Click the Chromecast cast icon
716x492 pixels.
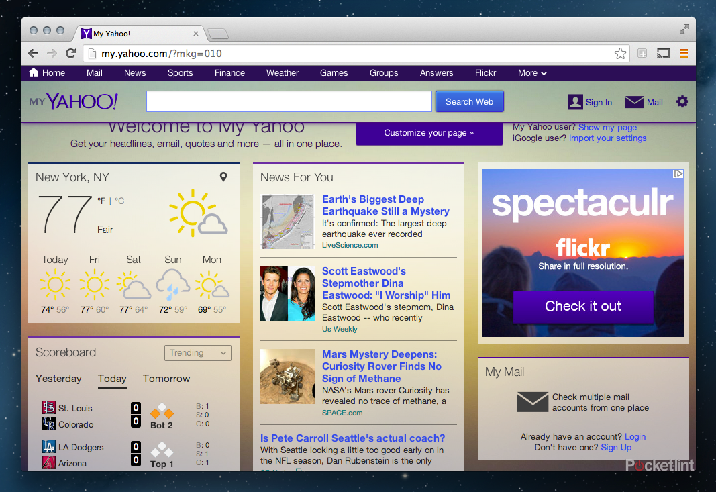pyautogui.click(x=663, y=52)
